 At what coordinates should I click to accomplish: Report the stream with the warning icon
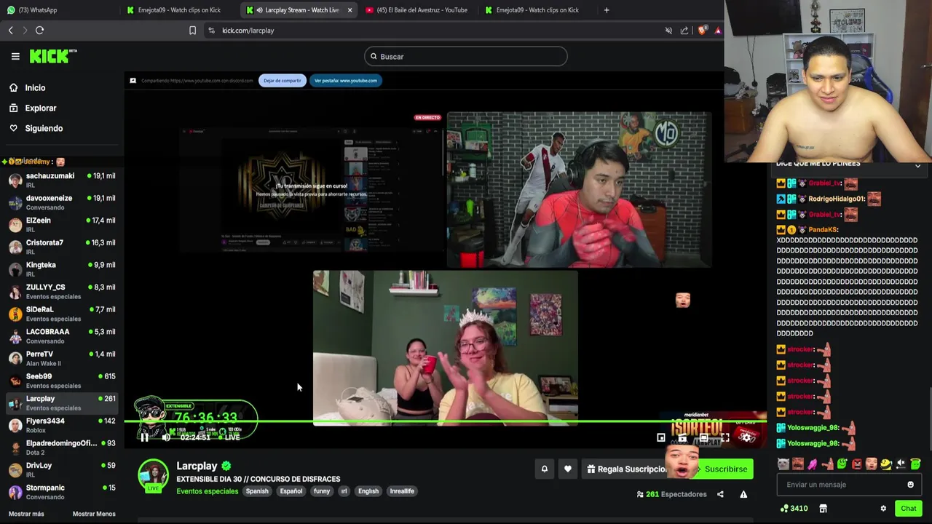tap(743, 494)
